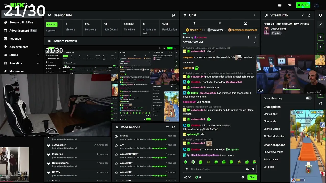This screenshot has height=183, width=326.
Task: Click the Just Chatting category thumbnail
Action: click(266, 31)
